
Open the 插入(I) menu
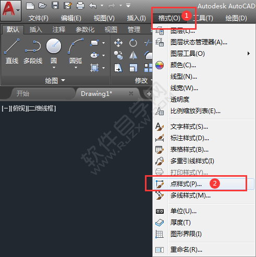[x=137, y=18]
